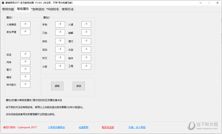Click the 属性2 group label
The image size is (222, 134).
46,17
